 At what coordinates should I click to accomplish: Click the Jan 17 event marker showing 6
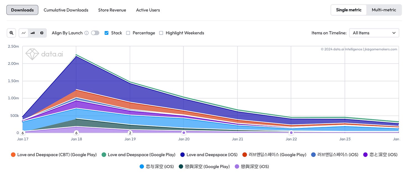coord(23,133)
